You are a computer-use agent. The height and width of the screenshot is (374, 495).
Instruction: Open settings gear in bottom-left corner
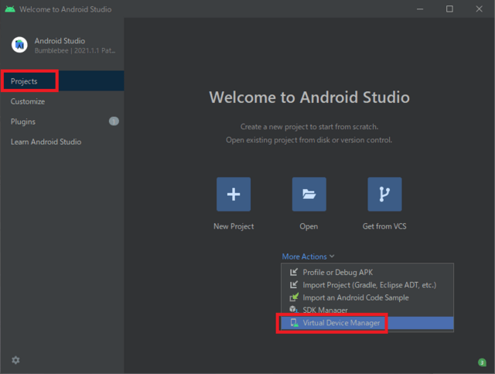click(16, 360)
